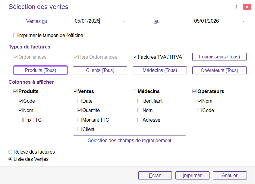Choose Médecins (Tous) filter button
The image size is (255, 184).
coord(160,70)
